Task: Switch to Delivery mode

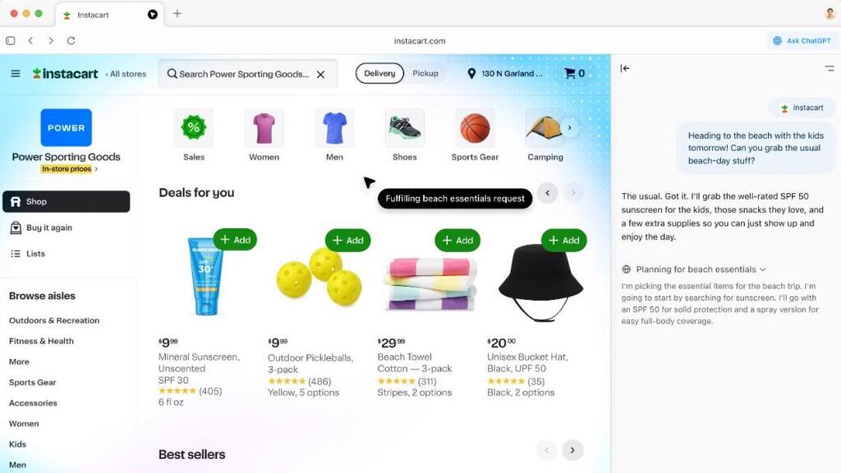Action: (x=379, y=73)
